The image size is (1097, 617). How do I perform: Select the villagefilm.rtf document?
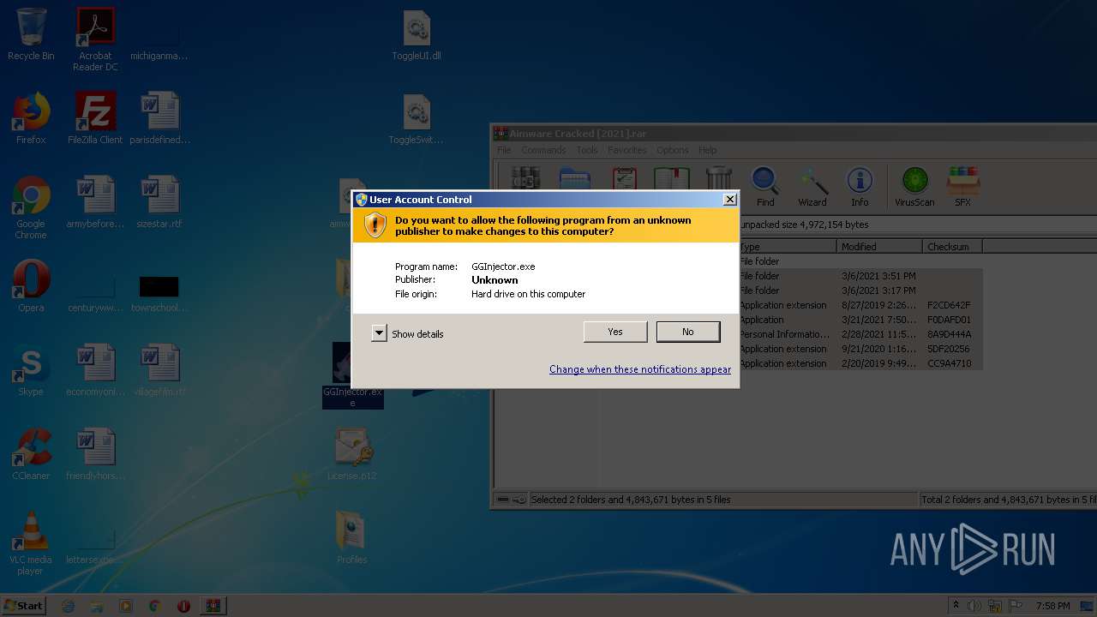[159, 370]
